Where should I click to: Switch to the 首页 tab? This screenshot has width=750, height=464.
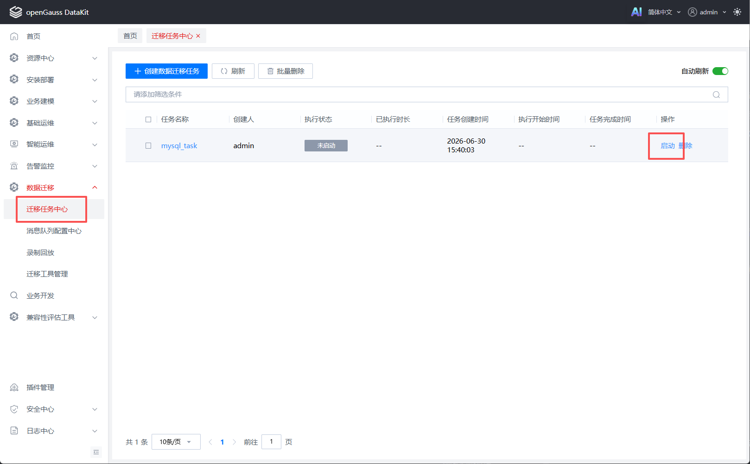[130, 36]
